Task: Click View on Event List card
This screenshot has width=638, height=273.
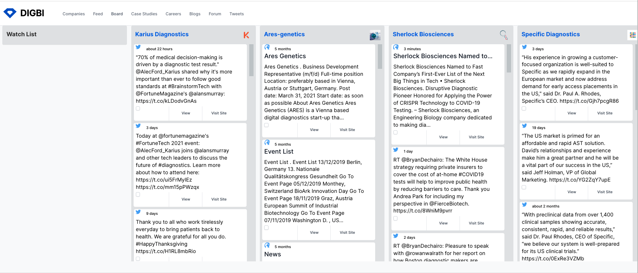Action: (314, 233)
